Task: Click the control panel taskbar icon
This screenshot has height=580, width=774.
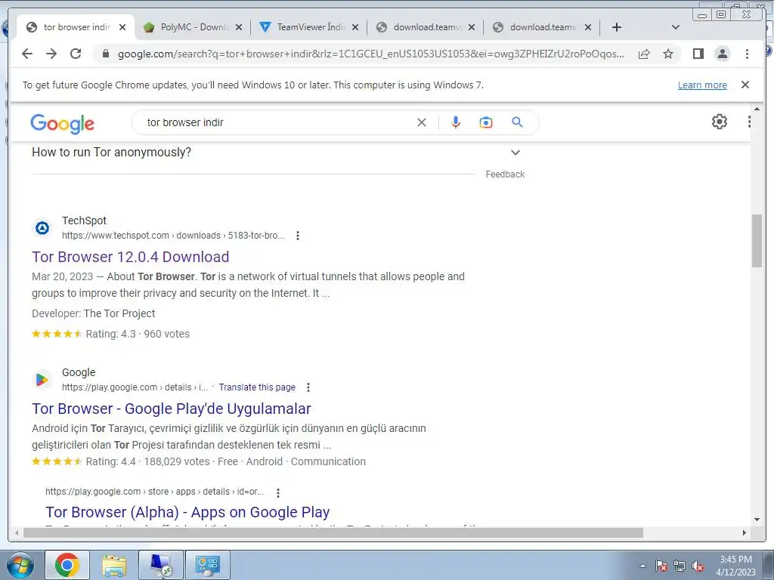Action: 207,565
